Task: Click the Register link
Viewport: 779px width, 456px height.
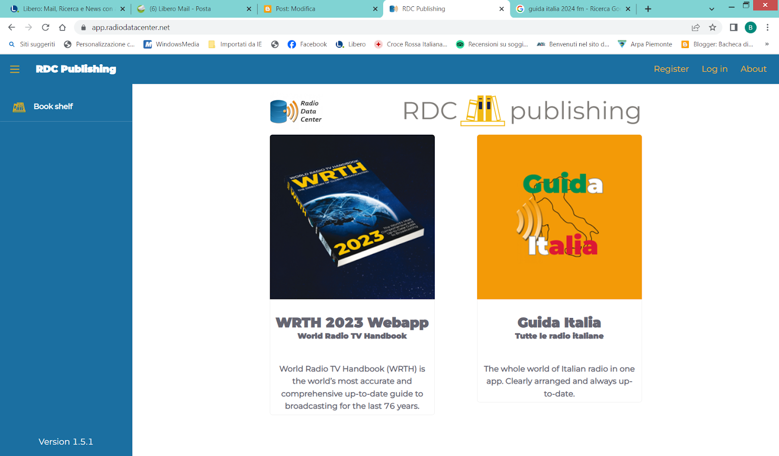Action: (x=671, y=69)
